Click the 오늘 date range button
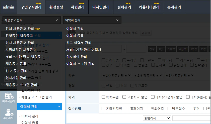This screenshot has height=124, width=211. point(161,49)
